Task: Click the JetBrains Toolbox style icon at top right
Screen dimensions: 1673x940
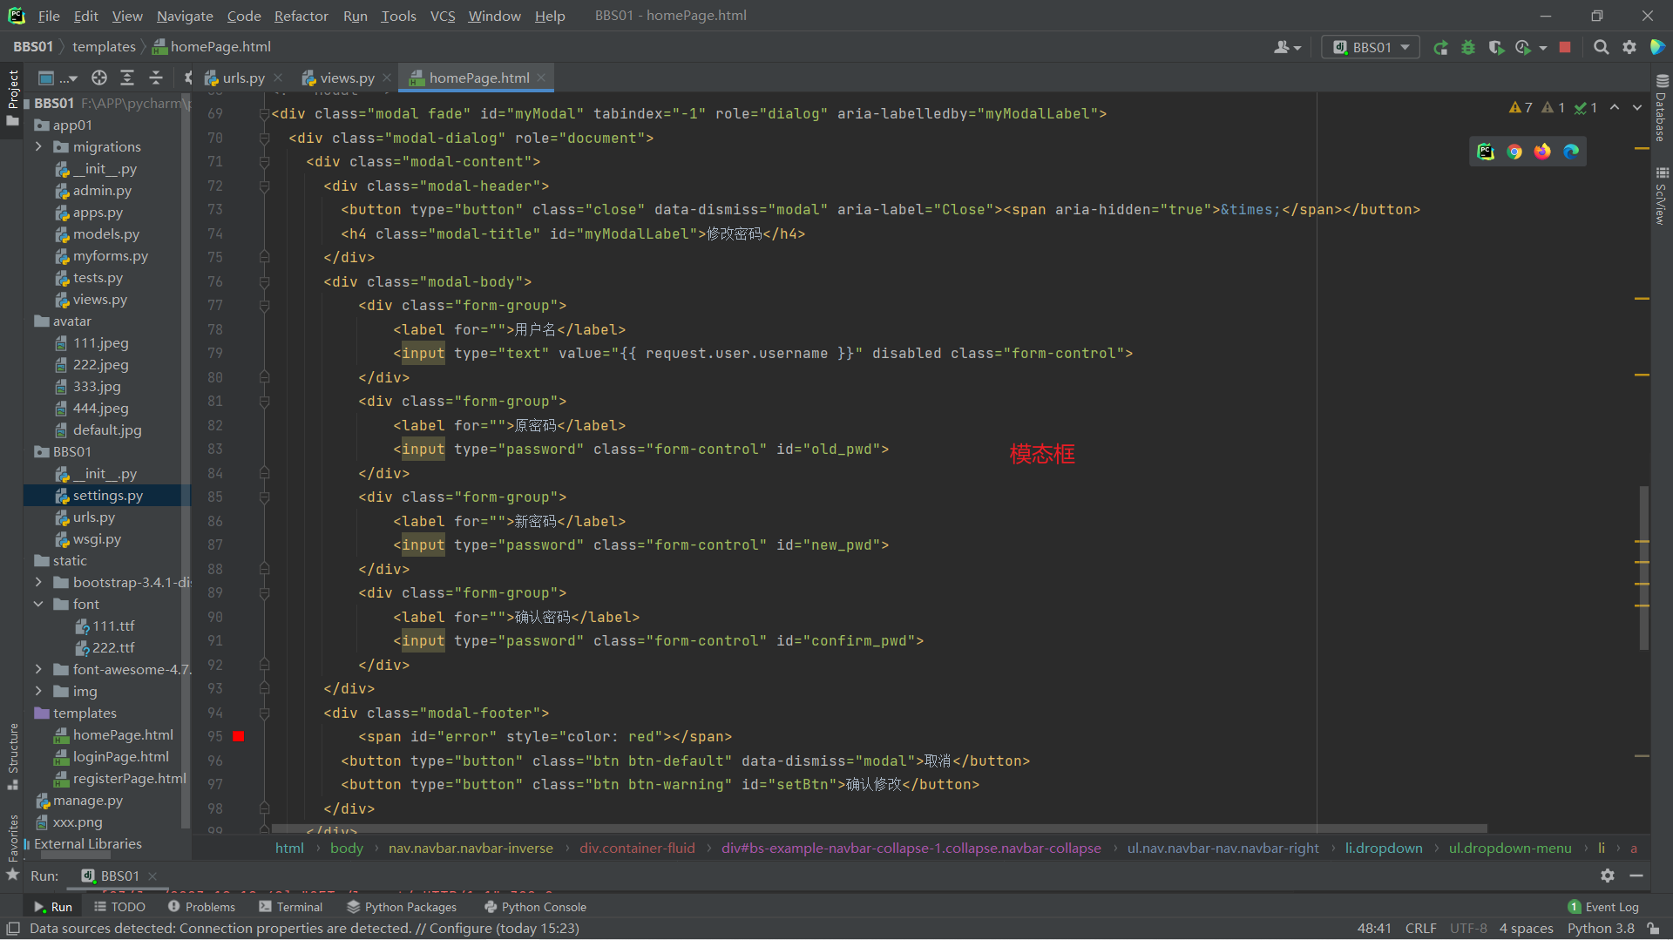Action: [x=1657, y=47]
